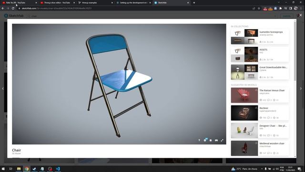Viewport: 305px width, 172px height.
Task: Click the Chrome icon on the taskbar
Action: click(x=27, y=169)
